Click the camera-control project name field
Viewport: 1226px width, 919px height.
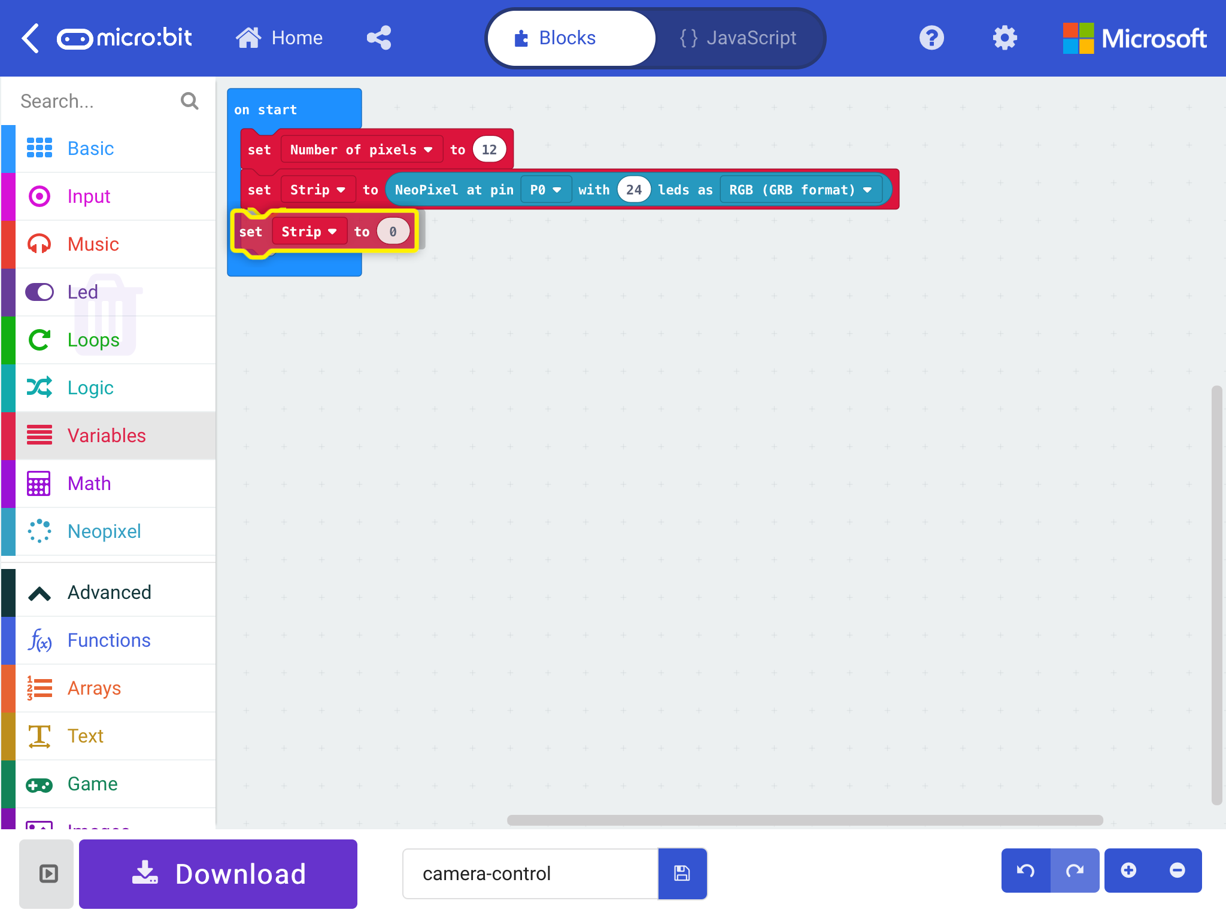530,874
